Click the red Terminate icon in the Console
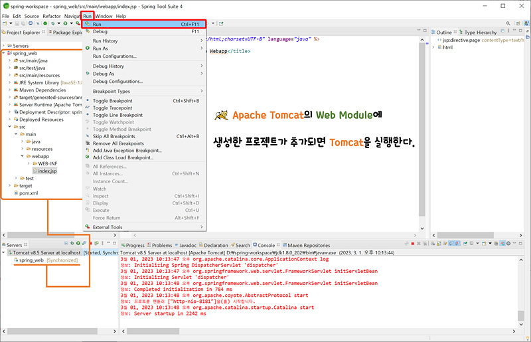Screen dimensions: 531x342 [x=412, y=243]
